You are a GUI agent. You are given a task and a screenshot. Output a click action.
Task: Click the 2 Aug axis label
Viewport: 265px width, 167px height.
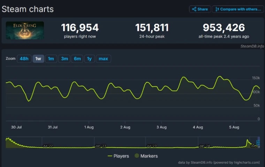click(125, 127)
